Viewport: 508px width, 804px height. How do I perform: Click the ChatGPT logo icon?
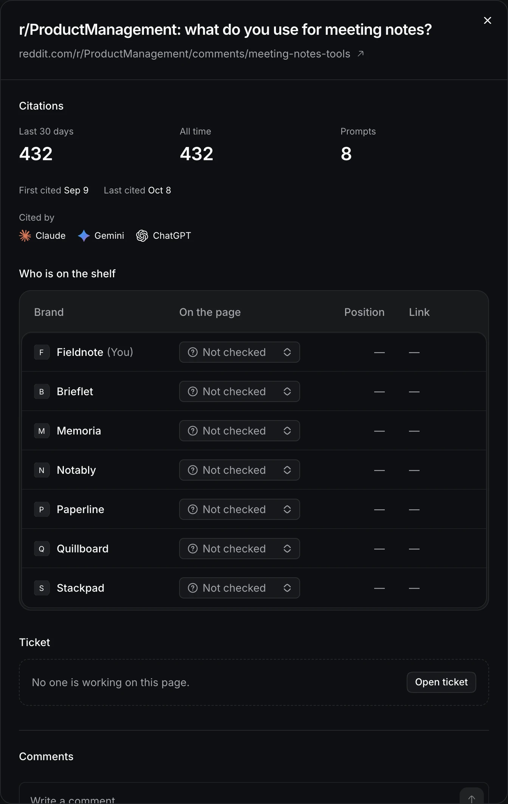tap(142, 236)
